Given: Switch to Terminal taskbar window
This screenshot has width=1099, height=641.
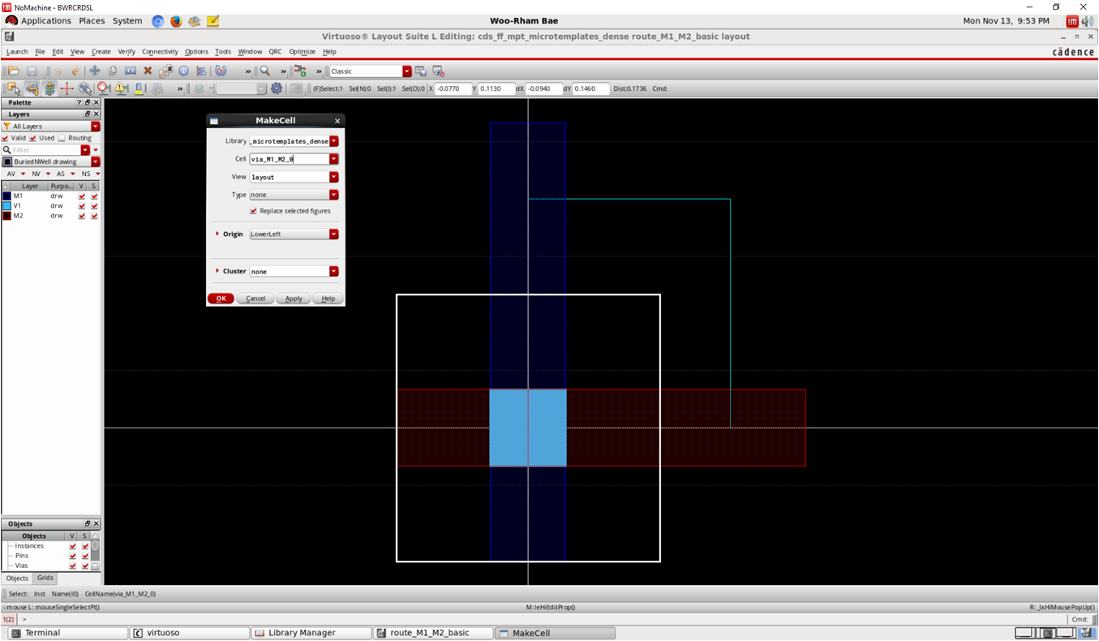Looking at the screenshot, I should (68, 633).
